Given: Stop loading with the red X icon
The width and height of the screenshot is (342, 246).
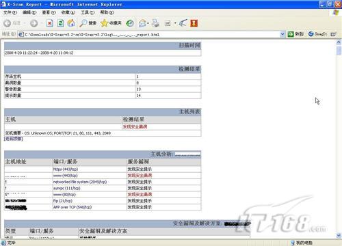Looking at the screenshot, I should (50, 23).
